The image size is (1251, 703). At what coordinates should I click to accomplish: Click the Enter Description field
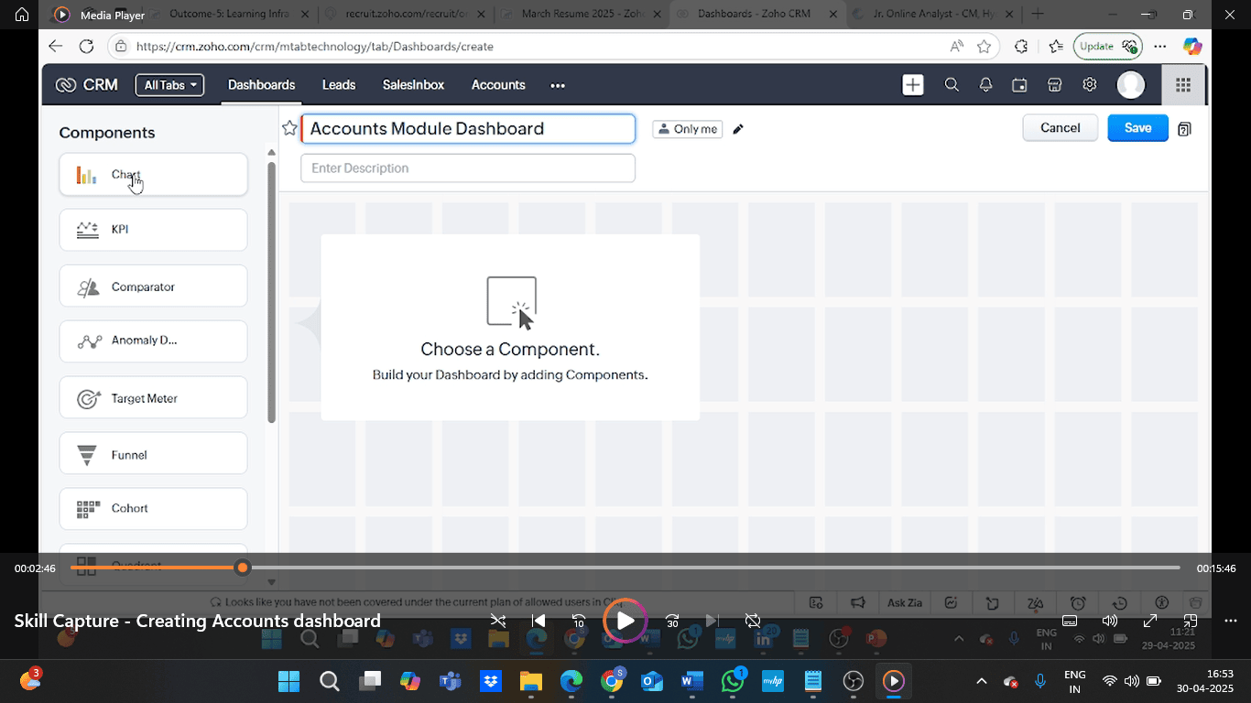468,168
